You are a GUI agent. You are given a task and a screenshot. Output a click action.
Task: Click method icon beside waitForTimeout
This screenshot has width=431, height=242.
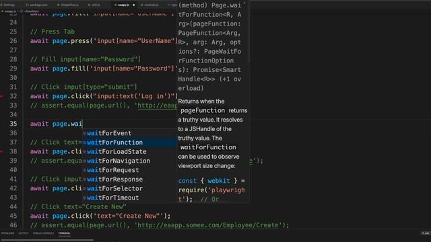(x=85, y=198)
